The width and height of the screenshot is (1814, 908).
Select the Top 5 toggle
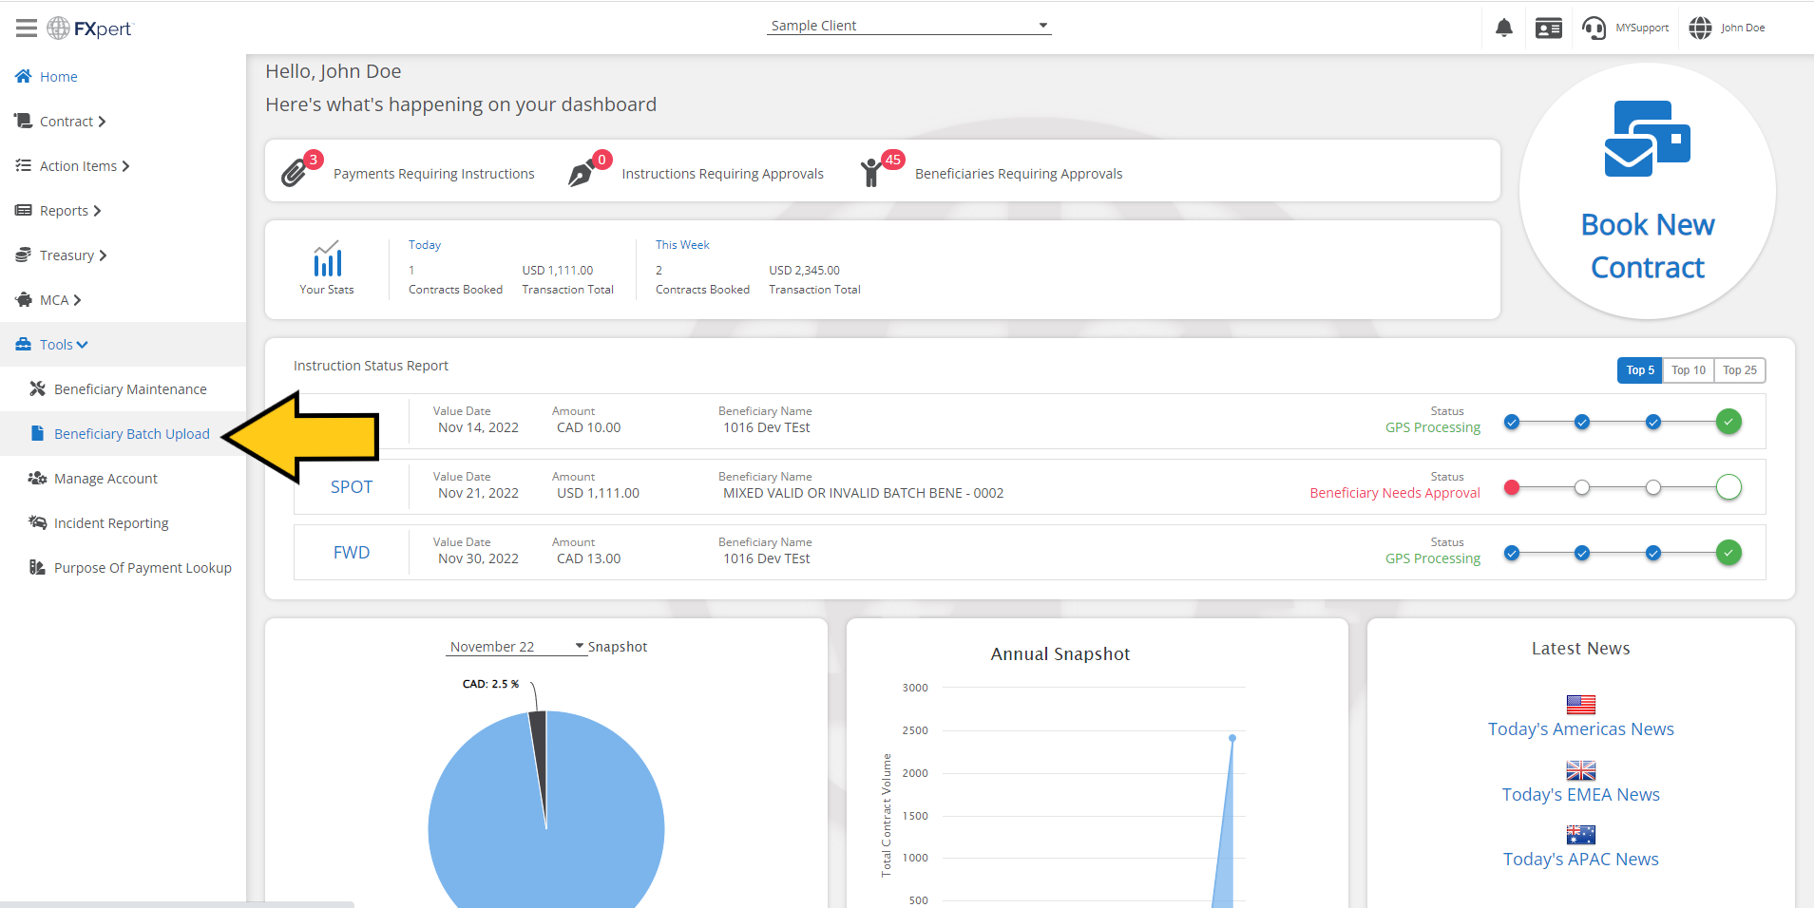(1640, 370)
